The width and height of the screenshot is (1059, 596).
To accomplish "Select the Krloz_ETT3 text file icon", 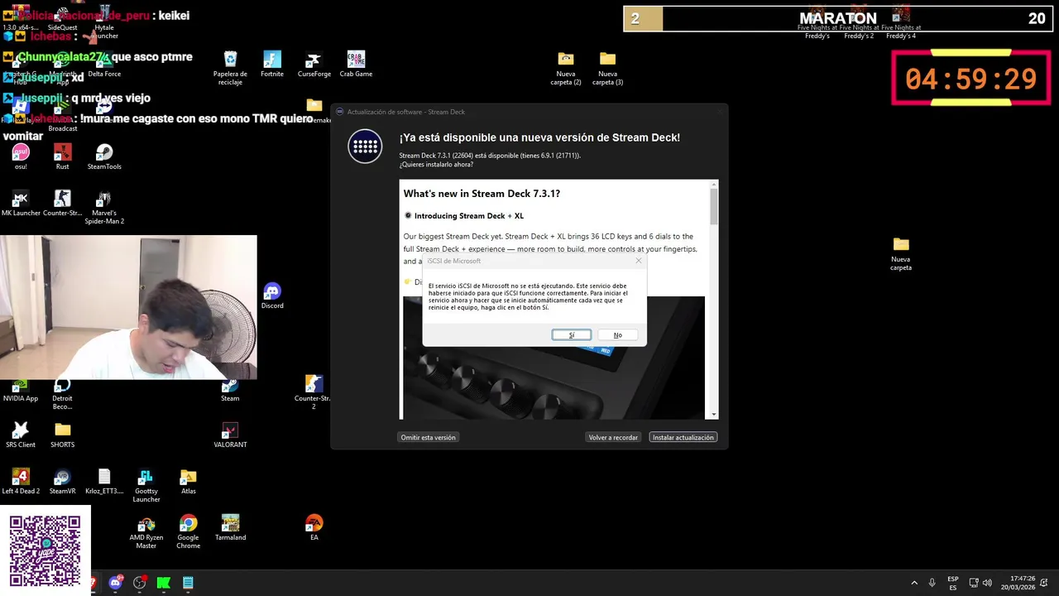I will pyautogui.click(x=104, y=481).
